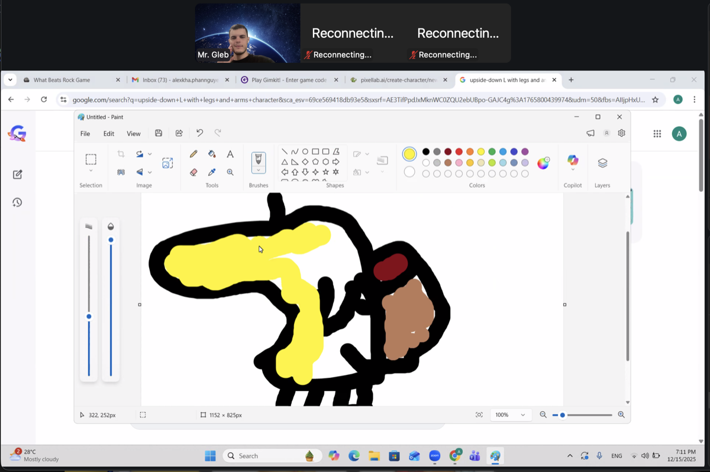Viewport: 710px width, 472px height.
Task: Open the Layers panel
Action: pos(602,163)
